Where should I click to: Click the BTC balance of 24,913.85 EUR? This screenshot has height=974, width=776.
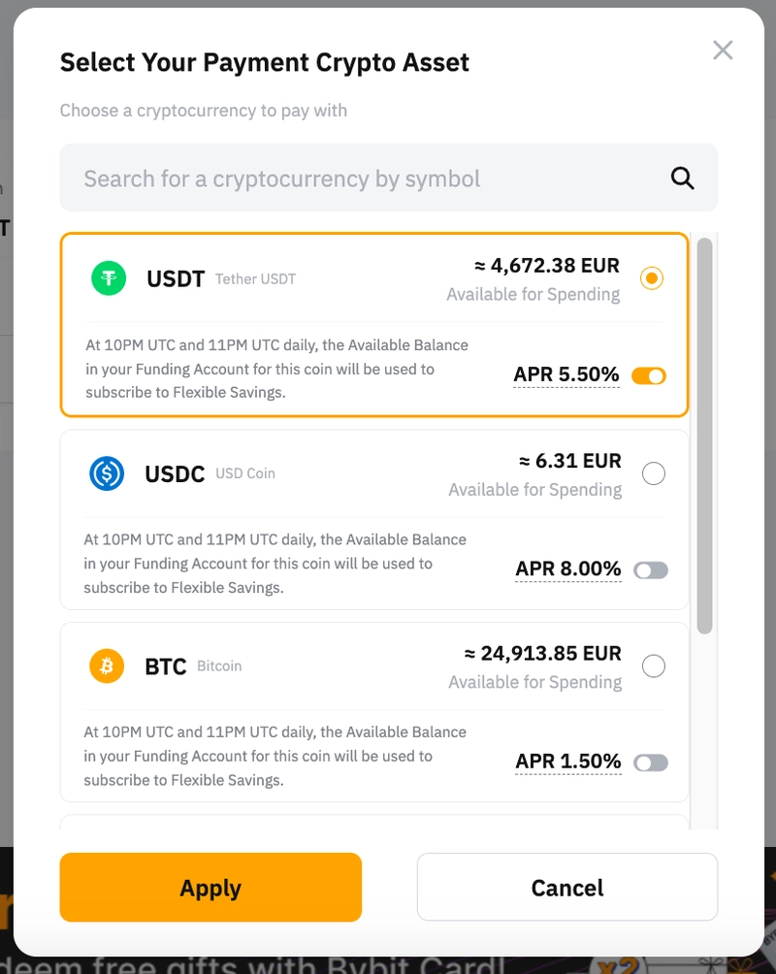tap(543, 654)
